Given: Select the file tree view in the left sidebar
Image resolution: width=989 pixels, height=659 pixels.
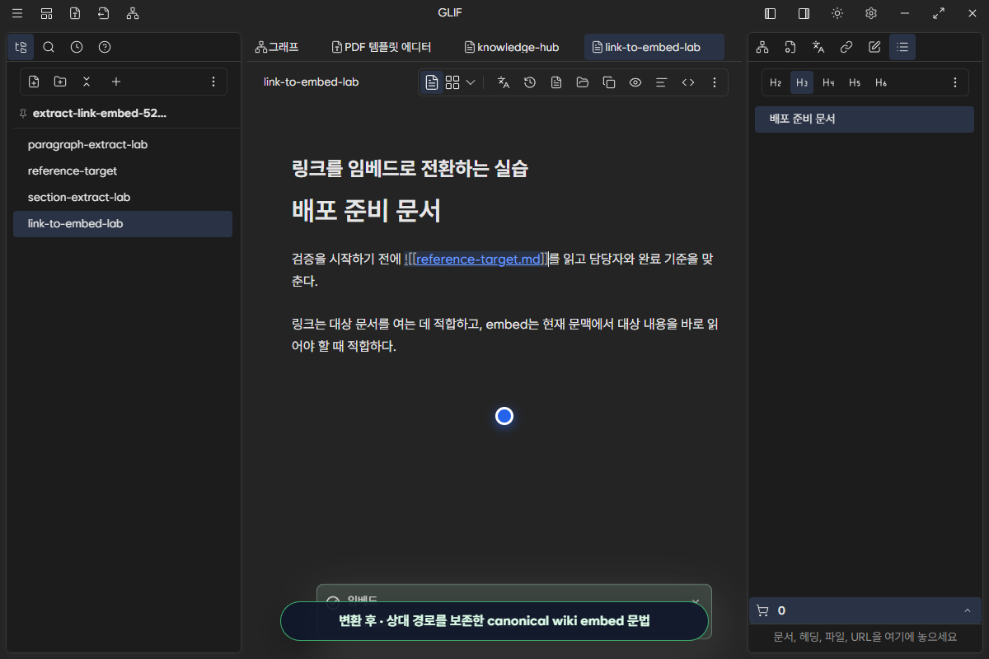Looking at the screenshot, I should point(21,47).
